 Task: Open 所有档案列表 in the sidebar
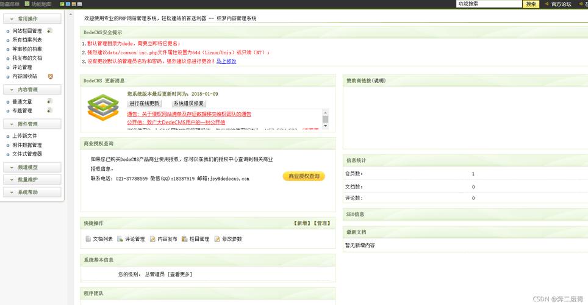(27, 40)
